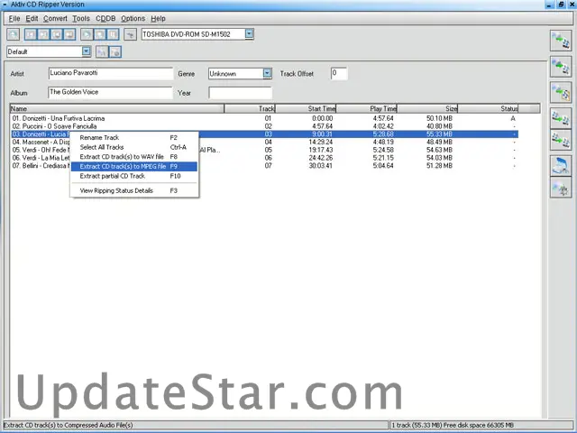Click the Track column header
The height and width of the screenshot is (433, 577).
[x=250, y=108]
